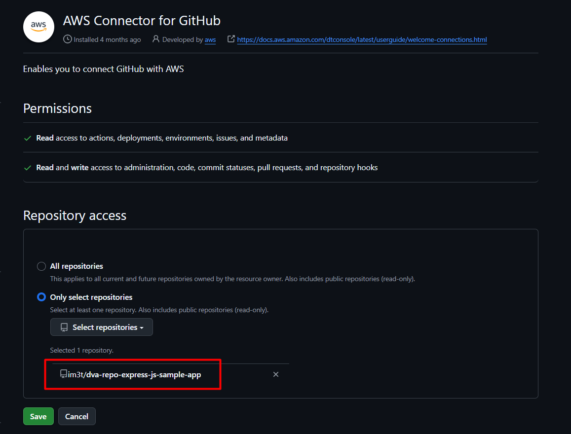Click the person icon before Developed by
Viewport: 571px width, 434px height.
(156, 39)
